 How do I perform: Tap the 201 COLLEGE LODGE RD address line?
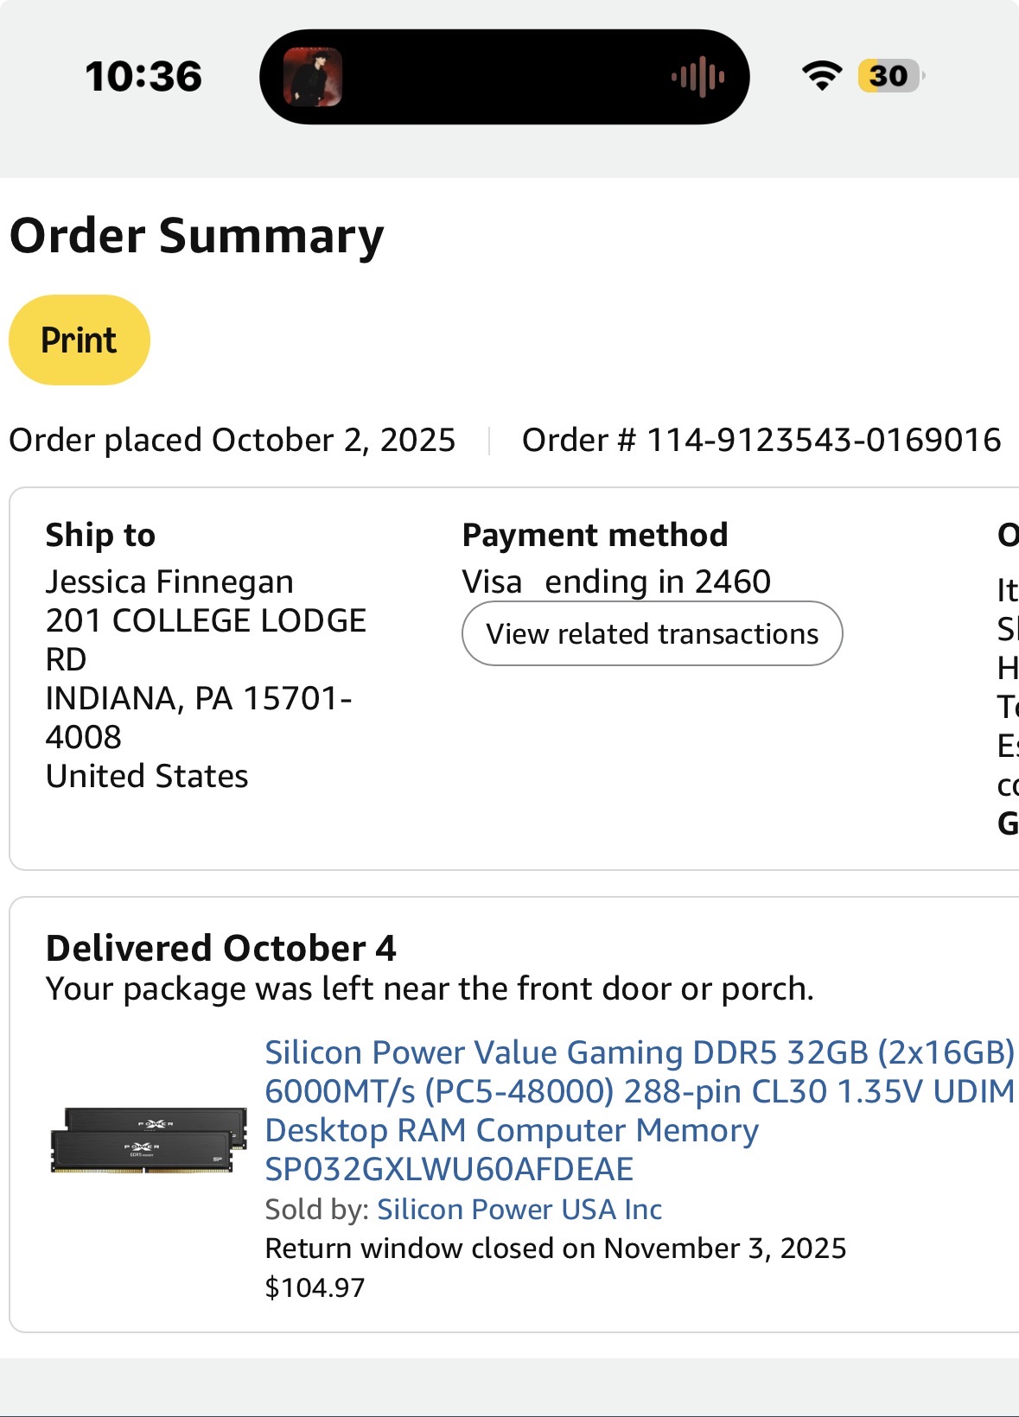click(x=206, y=621)
